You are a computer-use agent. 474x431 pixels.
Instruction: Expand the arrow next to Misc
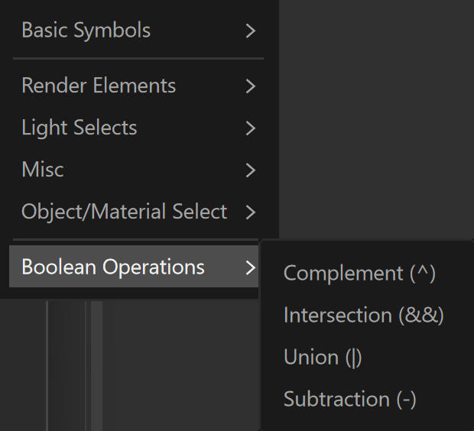(x=251, y=170)
